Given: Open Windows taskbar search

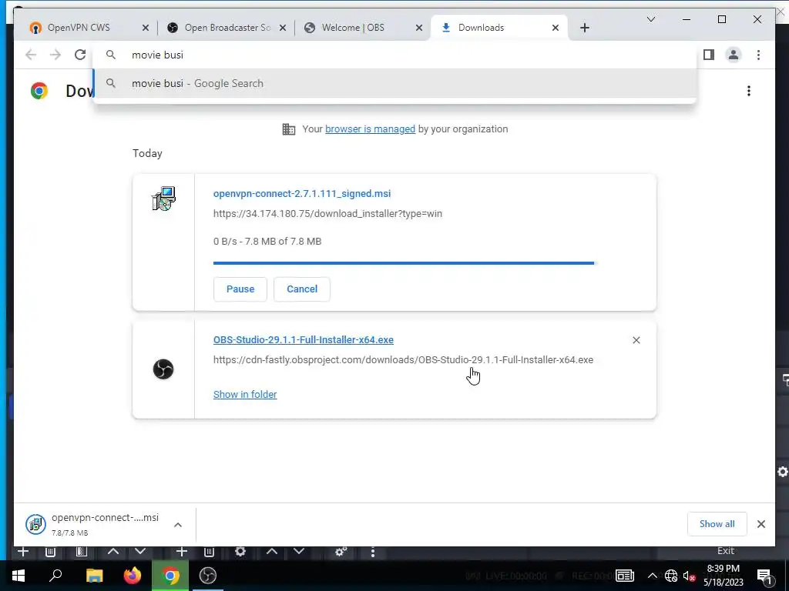Looking at the screenshot, I should click(x=55, y=576).
